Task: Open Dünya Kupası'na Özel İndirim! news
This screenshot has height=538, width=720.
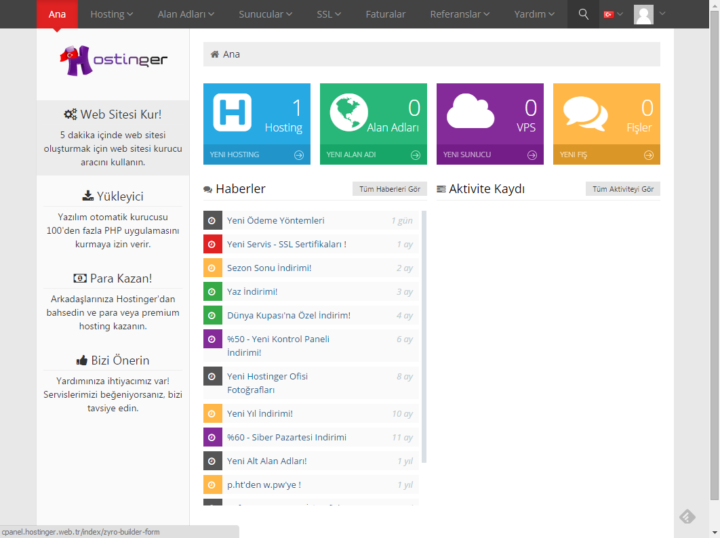Action: [x=289, y=316]
